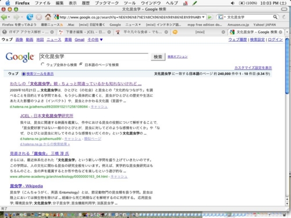Open the わたしの「文化昆虫学」観 result
This screenshot has width=291, height=218.
[x=76, y=84]
